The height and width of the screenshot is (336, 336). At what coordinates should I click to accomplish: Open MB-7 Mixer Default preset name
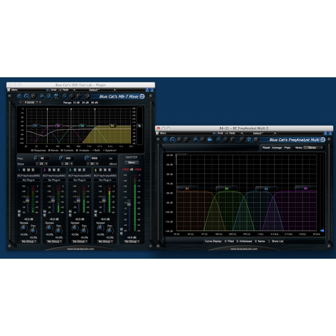pyautogui.click(x=94, y=90)
